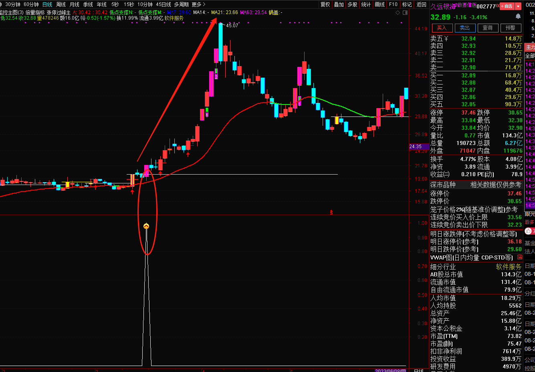Switch to 周线 weekly period

point(61,4)
